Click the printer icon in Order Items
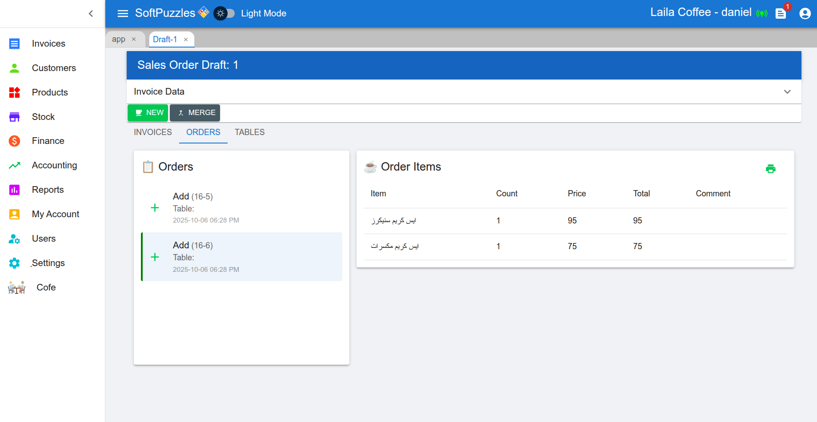 pos(770,169)
